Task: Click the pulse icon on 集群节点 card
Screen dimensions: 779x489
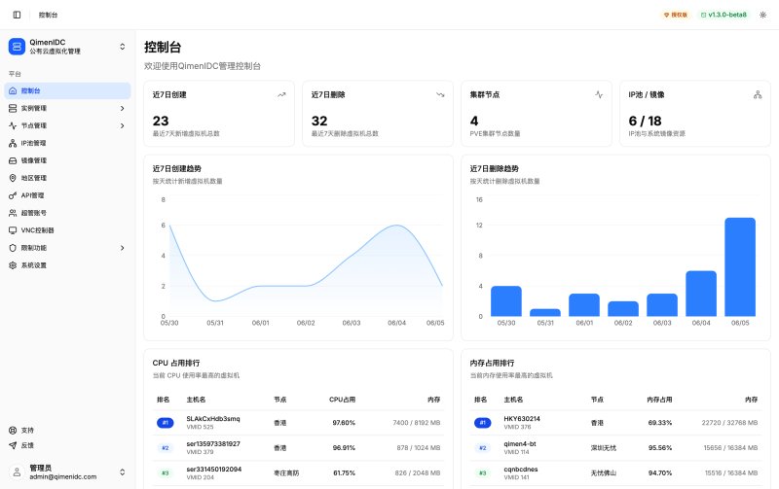Action: click(599, 94)
